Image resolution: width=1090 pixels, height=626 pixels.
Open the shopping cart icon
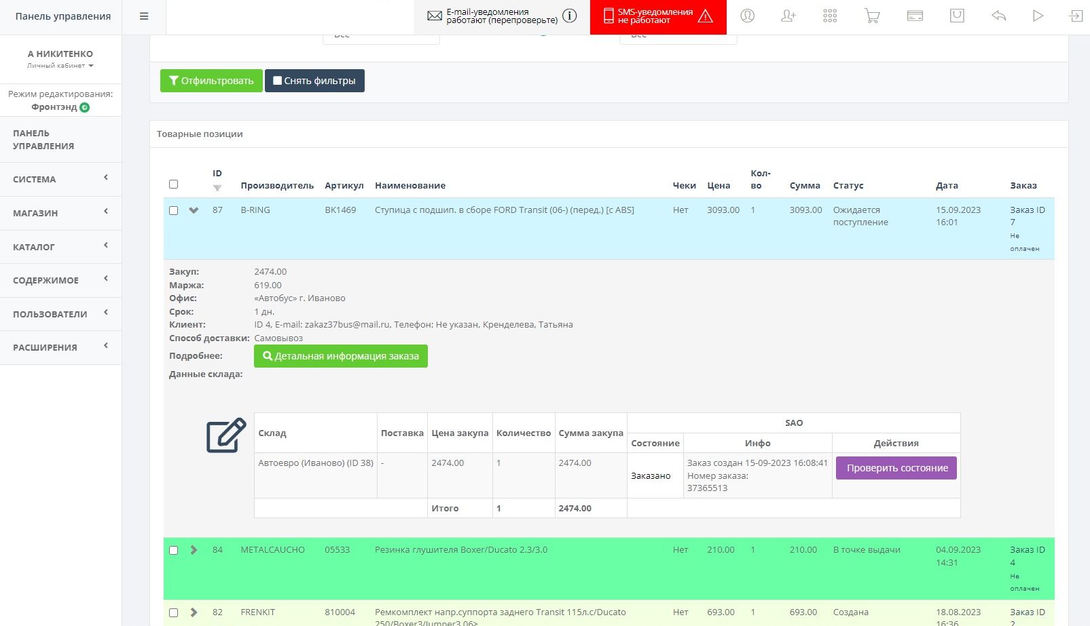pos(872,16)
